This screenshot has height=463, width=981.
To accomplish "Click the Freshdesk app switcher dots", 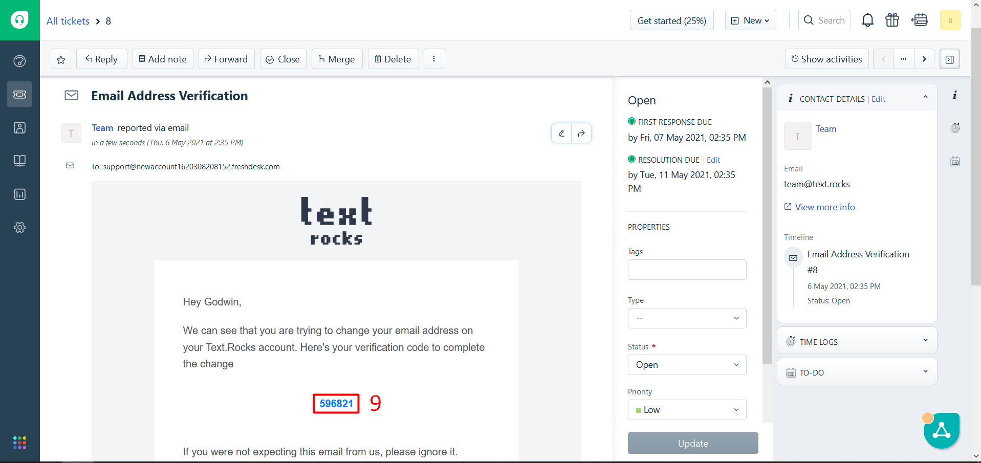I will coord(19,443).
